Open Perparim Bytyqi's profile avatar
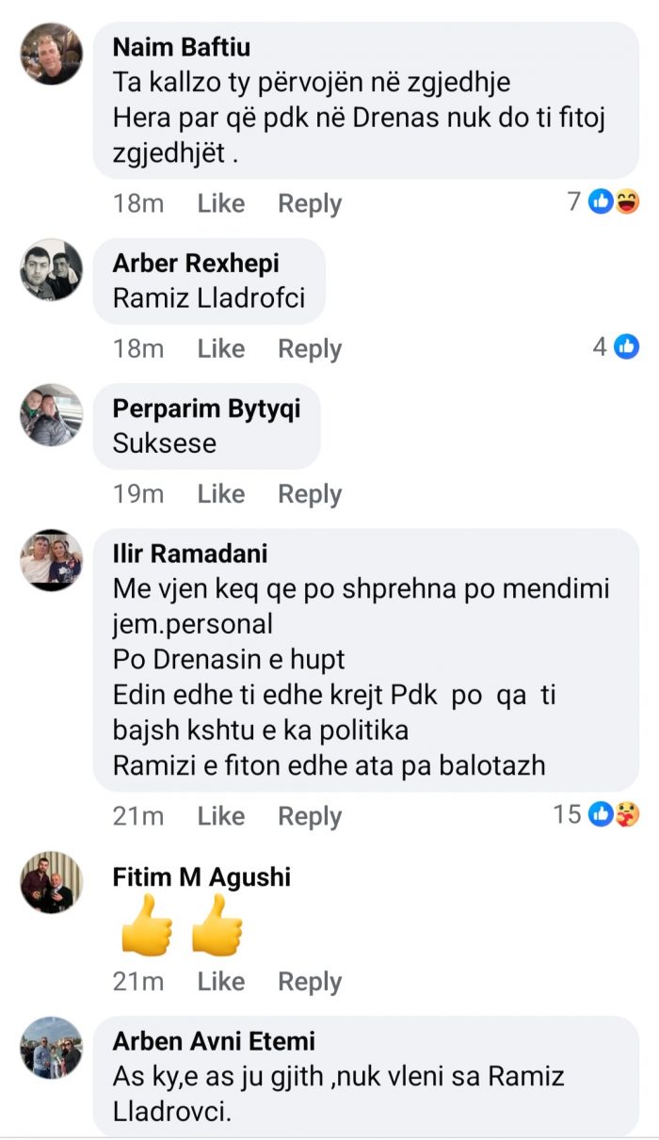The image size is (659, 1140). [x=52, y=414]
